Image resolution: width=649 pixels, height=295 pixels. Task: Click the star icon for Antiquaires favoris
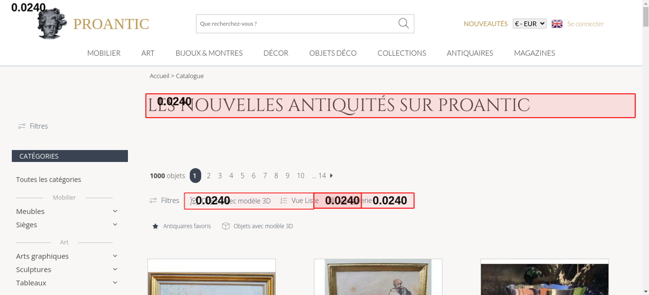point(155,226)
